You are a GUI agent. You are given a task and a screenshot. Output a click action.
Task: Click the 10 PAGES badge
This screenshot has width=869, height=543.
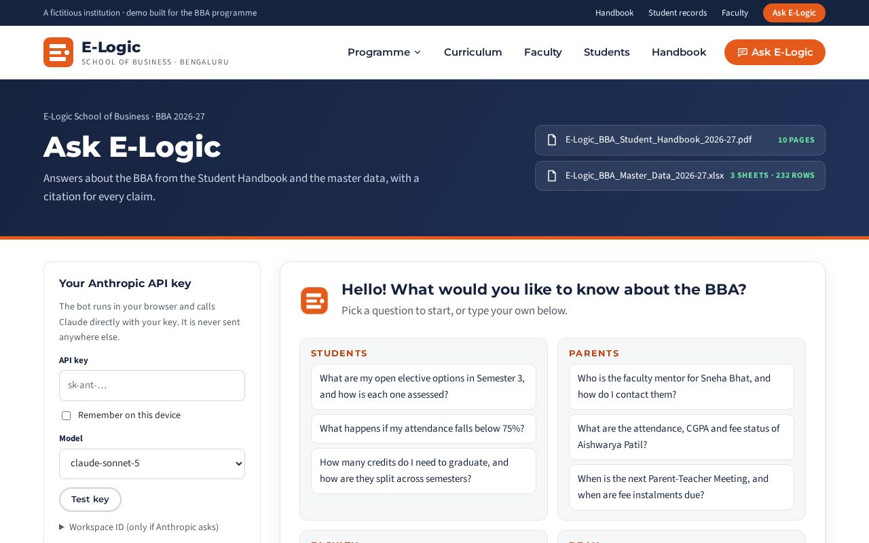click(796, 140)
